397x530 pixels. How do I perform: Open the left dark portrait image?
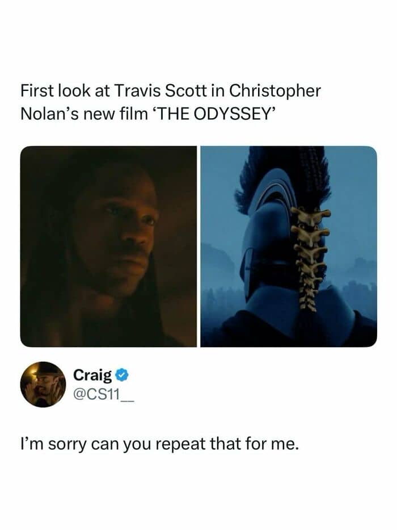point(108,247)
